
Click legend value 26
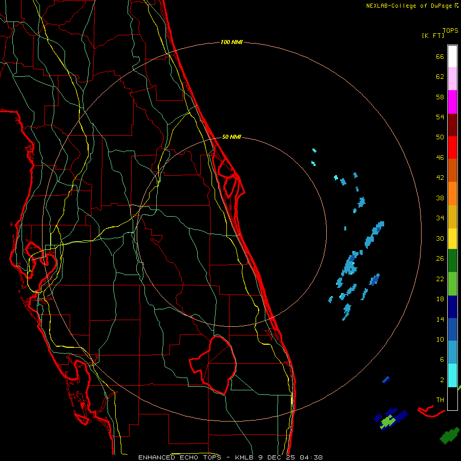pos(440,259)
